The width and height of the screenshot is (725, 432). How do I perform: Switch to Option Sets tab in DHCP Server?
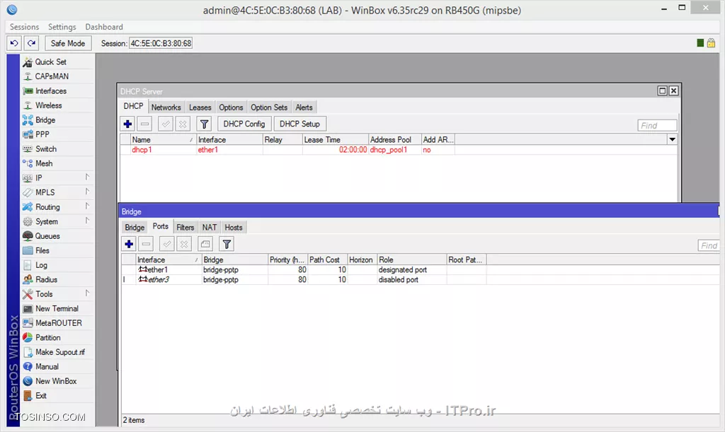[269, 107]
